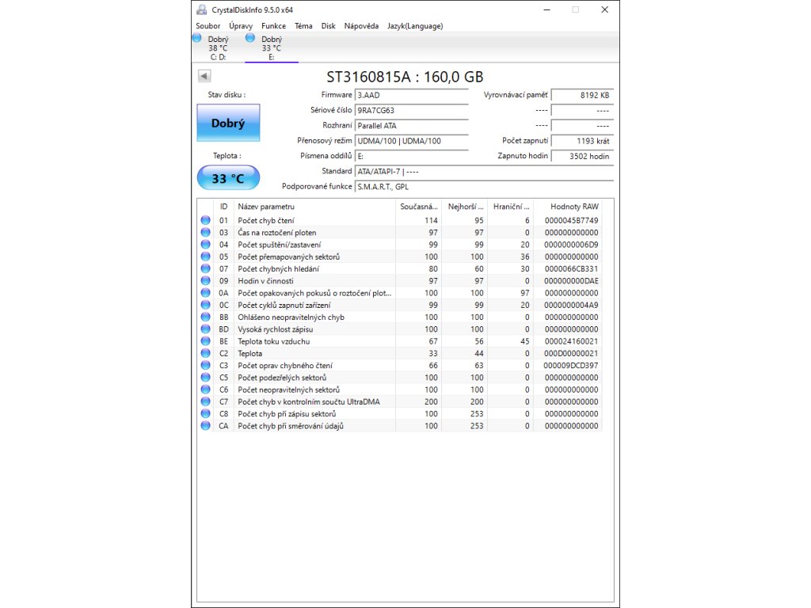Click the status orb for C: D: disk
811x608 pixels.
tap(197, 37)
